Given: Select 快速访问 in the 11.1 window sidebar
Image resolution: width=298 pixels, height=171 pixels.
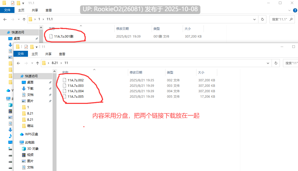Looking at the screenshot, I should point(18,32).
